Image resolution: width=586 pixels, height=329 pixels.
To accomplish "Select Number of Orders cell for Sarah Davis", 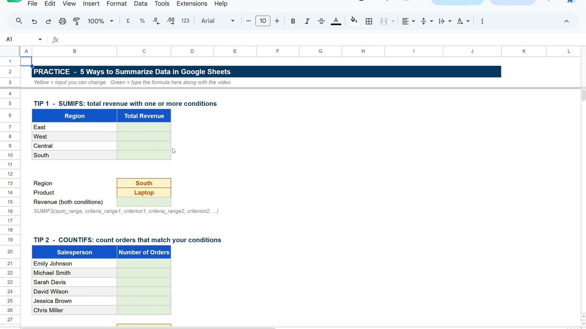I will tap(144, 282).
